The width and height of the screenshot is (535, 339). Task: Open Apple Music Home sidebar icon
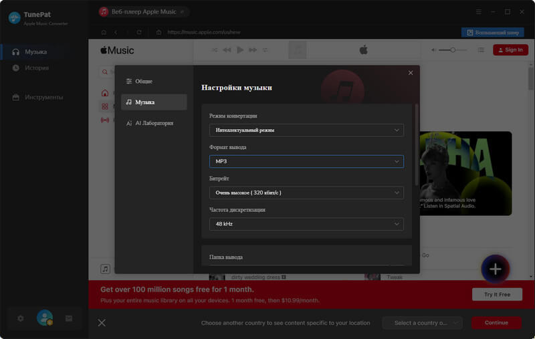(105, 93)
